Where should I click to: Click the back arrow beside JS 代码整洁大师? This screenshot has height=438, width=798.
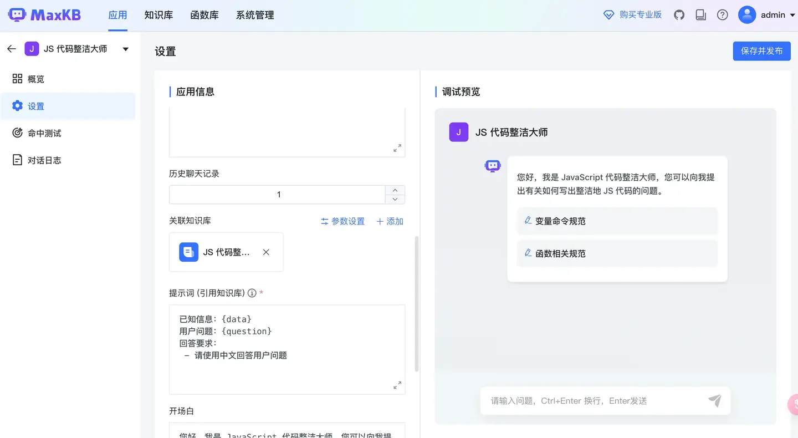pyautogui.click(x=11, y=49)
